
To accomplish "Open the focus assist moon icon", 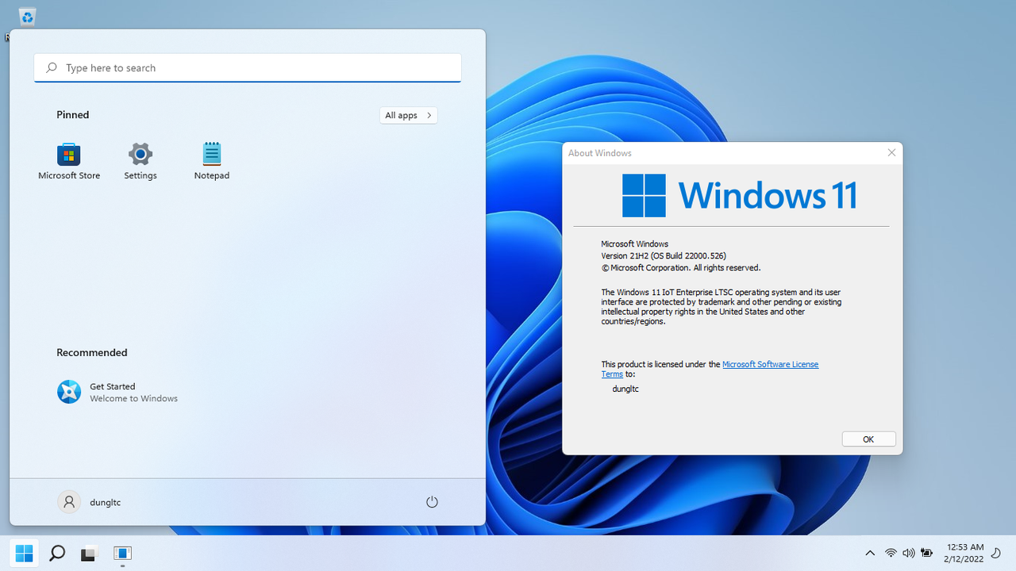I will [997, 554].
